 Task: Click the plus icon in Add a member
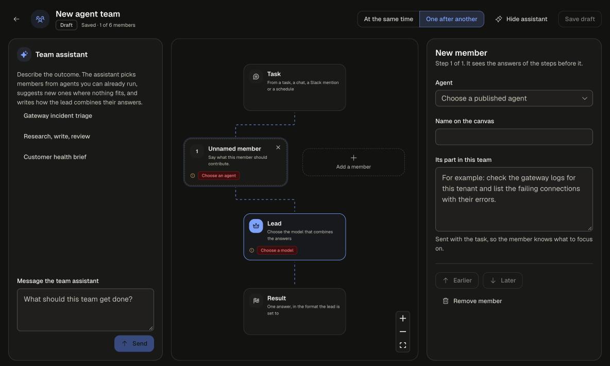(353, 158)
